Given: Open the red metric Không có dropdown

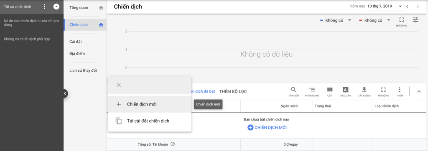Looking at the screenshot, I should [374, 20].
